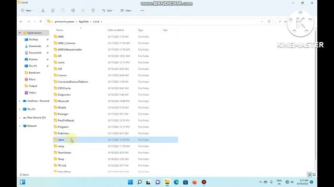Click AppData in the address path
This screenshot has height=187, width=334.
(83, 22)
